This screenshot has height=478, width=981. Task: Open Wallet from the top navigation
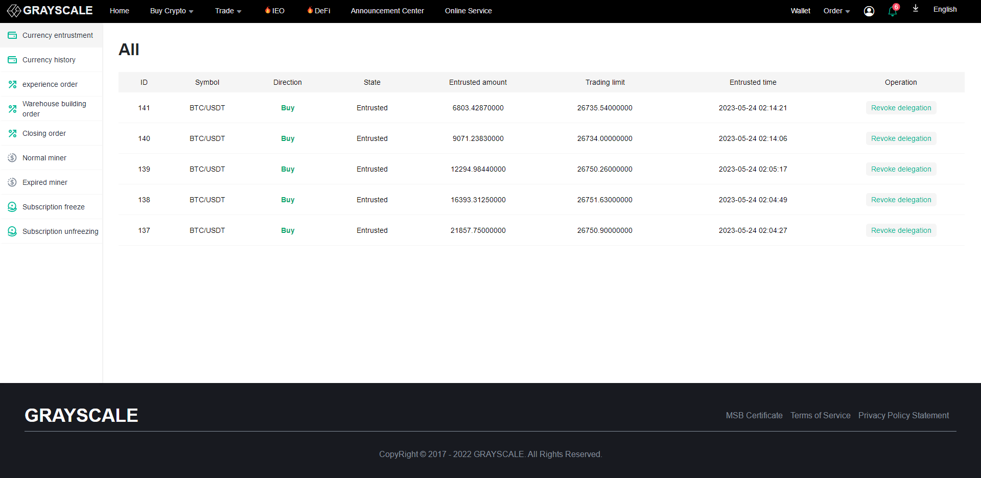(800, 11)
